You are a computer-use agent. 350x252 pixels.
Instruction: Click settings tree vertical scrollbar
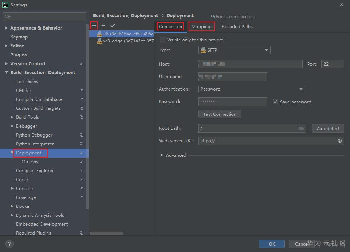pos(87,117)
